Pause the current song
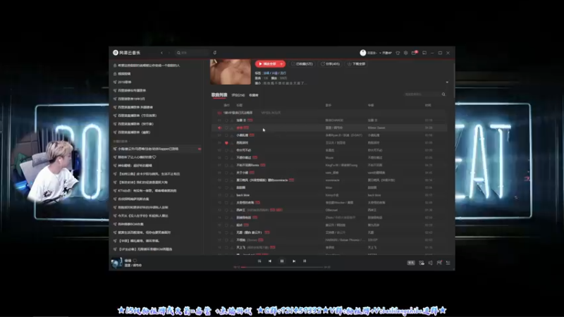Screen dimensions: 564x317 coord(282,261)
